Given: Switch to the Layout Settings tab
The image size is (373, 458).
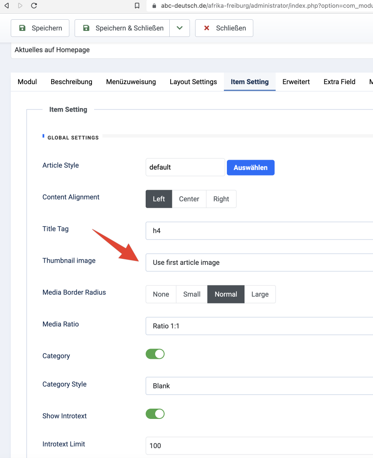Looking at the screenshot, I should click(193, 82).
